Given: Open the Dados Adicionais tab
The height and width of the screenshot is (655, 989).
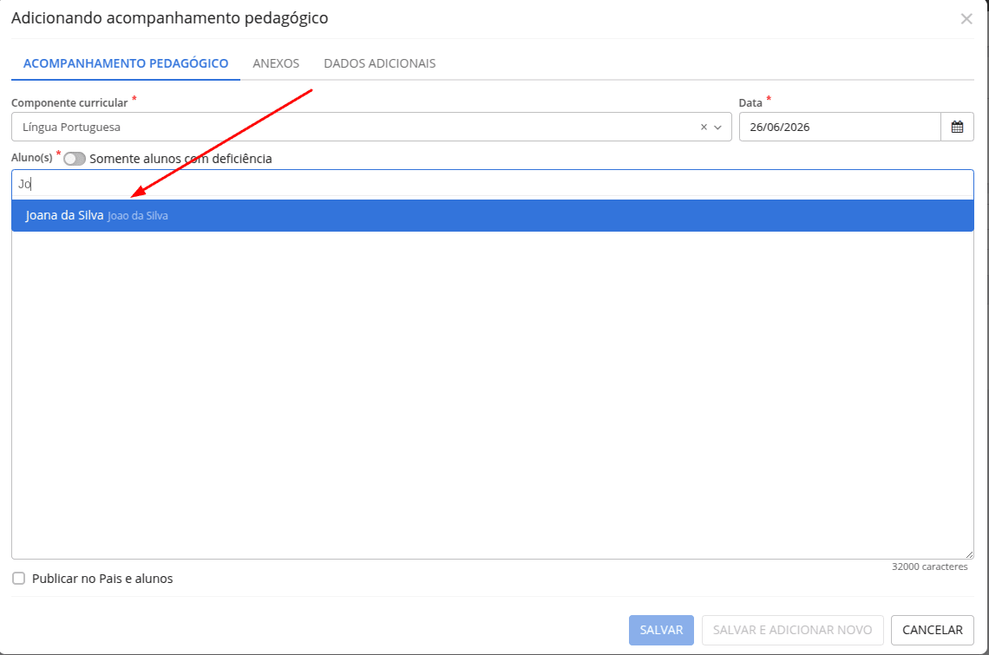Looking at the screenshot, I should 380,63.
